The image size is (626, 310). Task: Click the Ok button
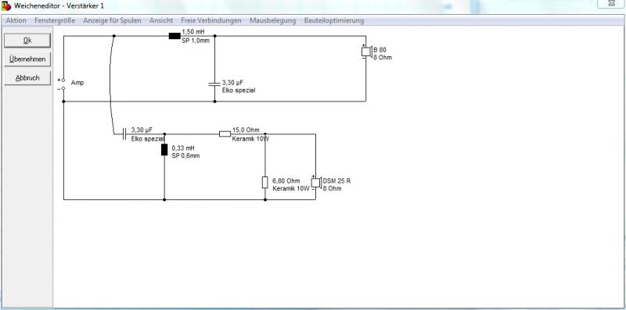click(x=27, y=41)
